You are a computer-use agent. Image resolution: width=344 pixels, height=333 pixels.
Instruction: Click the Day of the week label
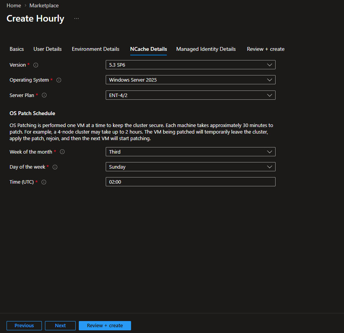click(27, 167)
